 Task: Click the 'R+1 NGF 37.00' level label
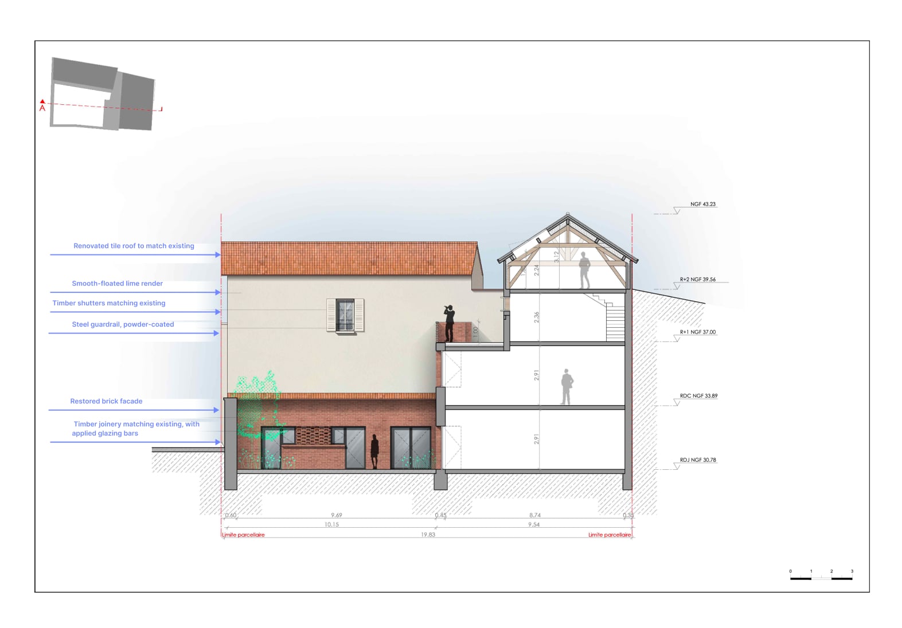697,332
